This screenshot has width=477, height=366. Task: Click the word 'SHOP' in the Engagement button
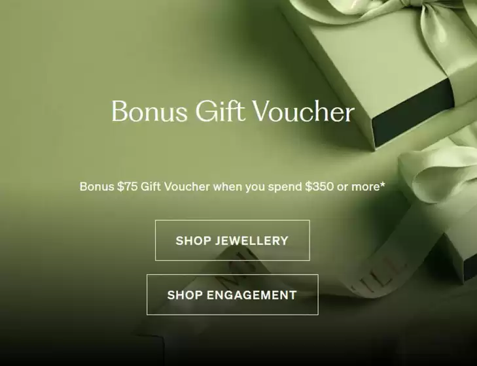click(185, 295)
